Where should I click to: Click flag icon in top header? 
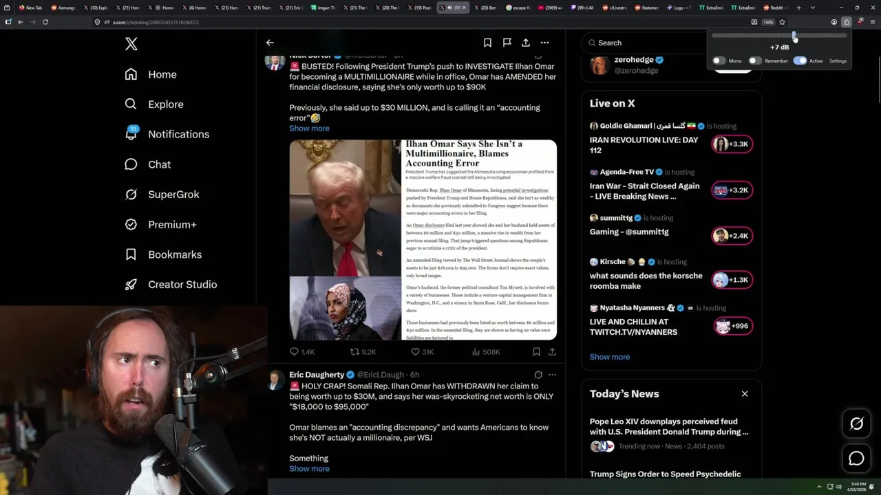pyautogui.click(x=507, y=43)
